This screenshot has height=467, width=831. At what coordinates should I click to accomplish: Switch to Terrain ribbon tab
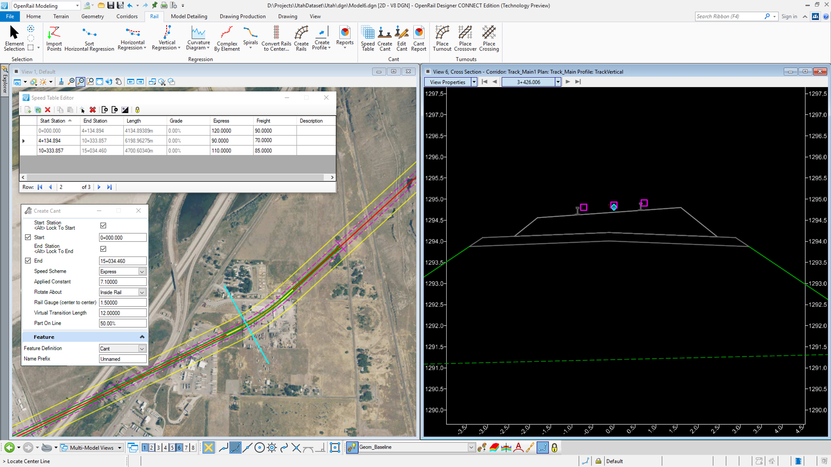pos(61,16)
